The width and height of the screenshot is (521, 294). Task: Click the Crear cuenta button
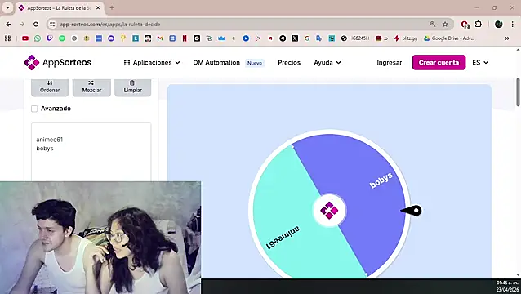[439, 62]
